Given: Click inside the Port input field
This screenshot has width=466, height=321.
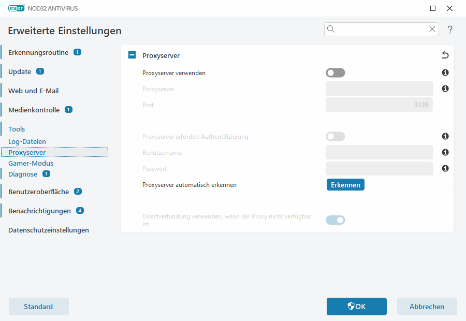Looking at the screenshot, I should [x=379, y=105].
